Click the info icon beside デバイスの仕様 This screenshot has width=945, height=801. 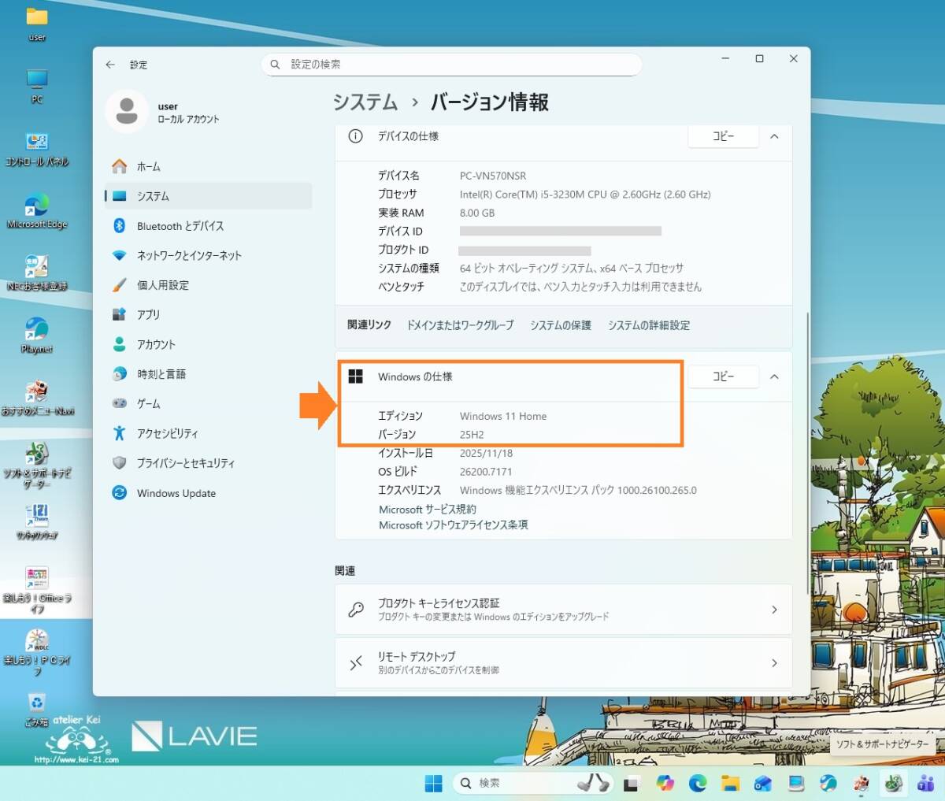pos(356,136)
